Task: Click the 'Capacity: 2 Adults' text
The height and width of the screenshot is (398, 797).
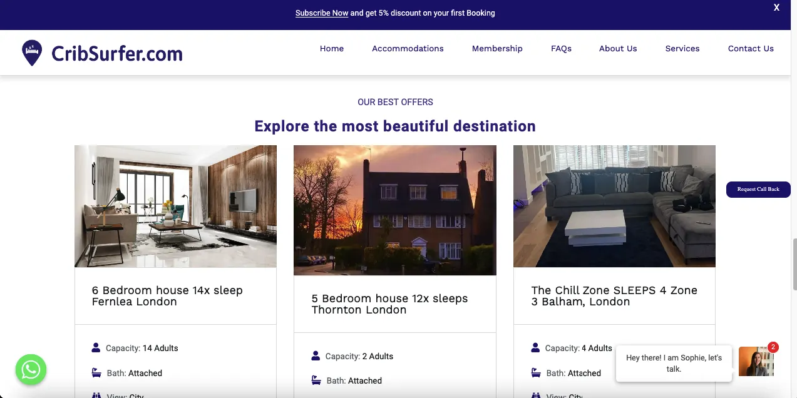Action: click(359, 356)
